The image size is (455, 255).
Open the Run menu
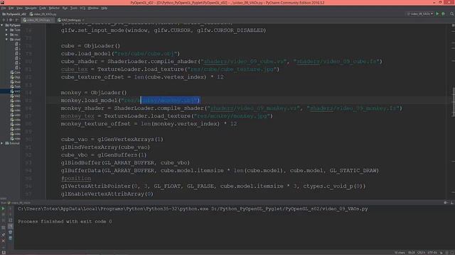(x=65, y=8)
